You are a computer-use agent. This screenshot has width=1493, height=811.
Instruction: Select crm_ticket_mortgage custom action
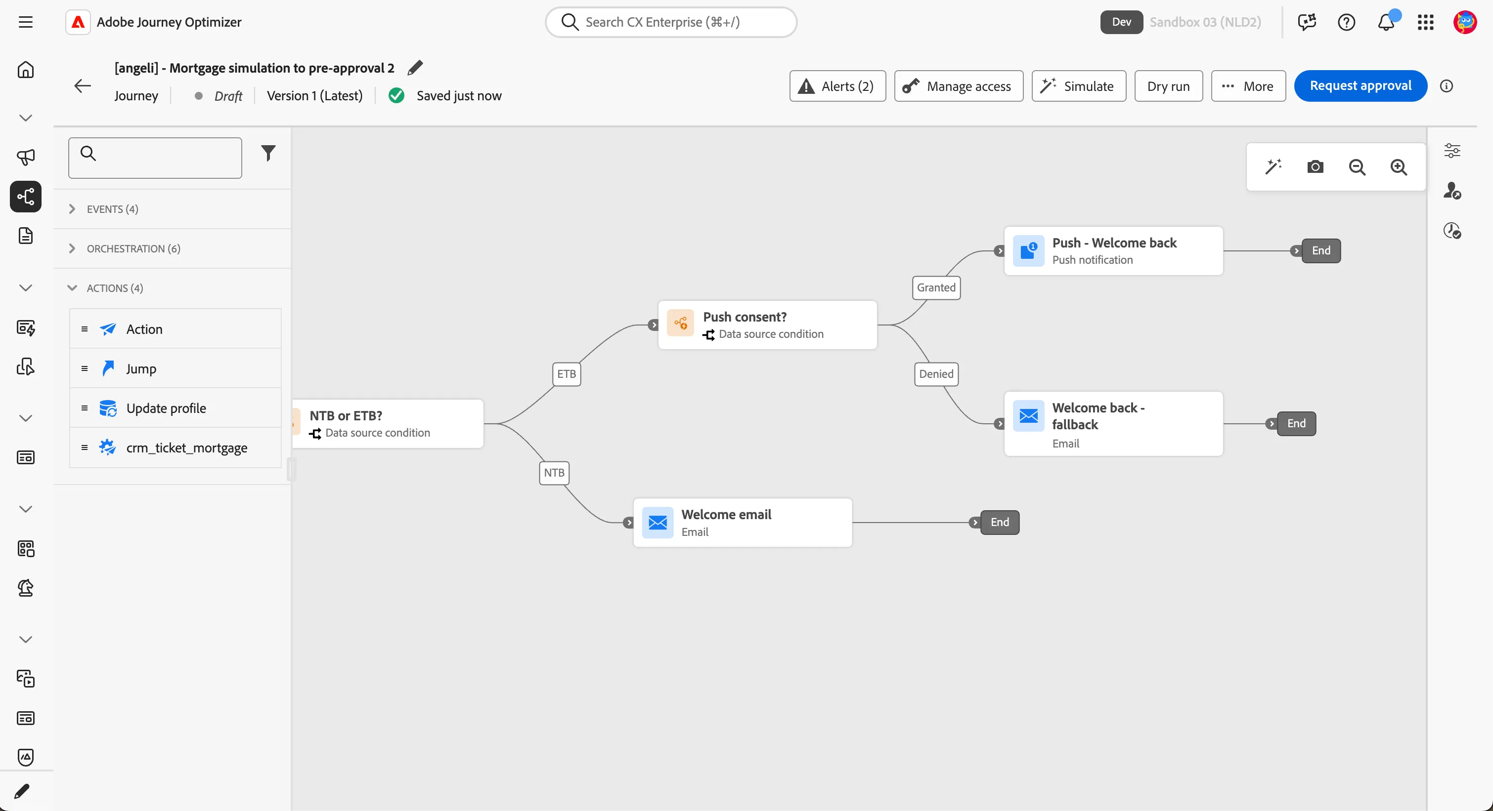(175, 447)
